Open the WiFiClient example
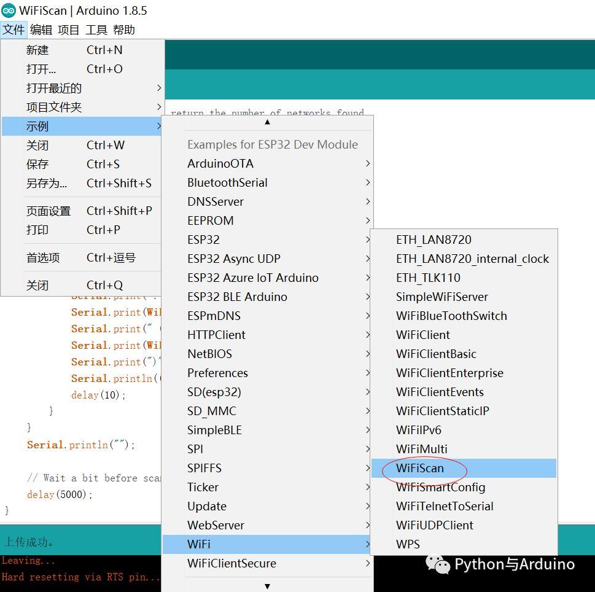595x592 pixels. coord(464,335)
